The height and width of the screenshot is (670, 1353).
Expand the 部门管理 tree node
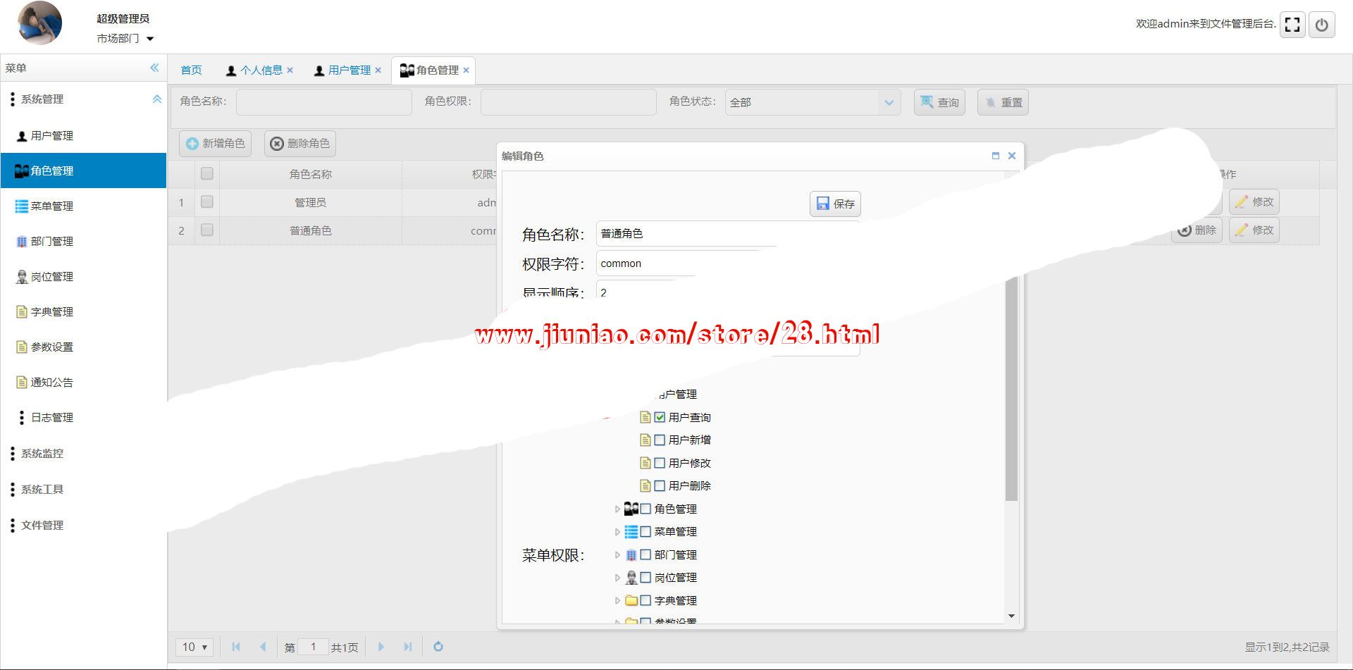point(617,554)
